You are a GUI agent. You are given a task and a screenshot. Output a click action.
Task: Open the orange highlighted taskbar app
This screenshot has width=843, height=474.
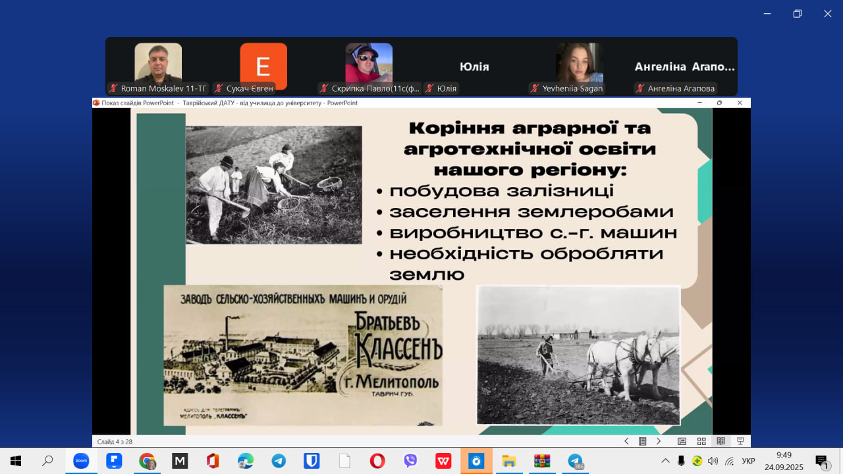pos(476,461)
